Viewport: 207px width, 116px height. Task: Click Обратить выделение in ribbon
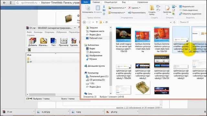pos(190,14)
